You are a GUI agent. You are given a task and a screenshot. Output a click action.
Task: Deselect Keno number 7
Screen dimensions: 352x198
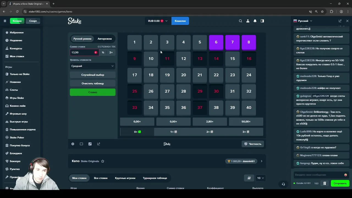pyautogui.click(x=232, y=42)
